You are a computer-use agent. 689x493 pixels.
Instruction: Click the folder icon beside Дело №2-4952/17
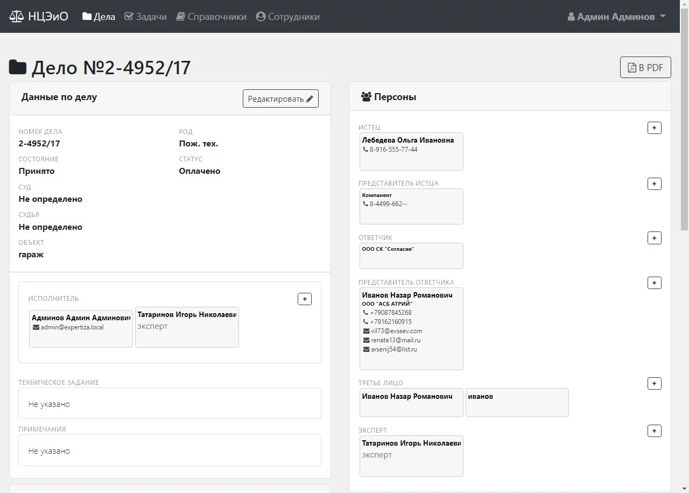18,66
